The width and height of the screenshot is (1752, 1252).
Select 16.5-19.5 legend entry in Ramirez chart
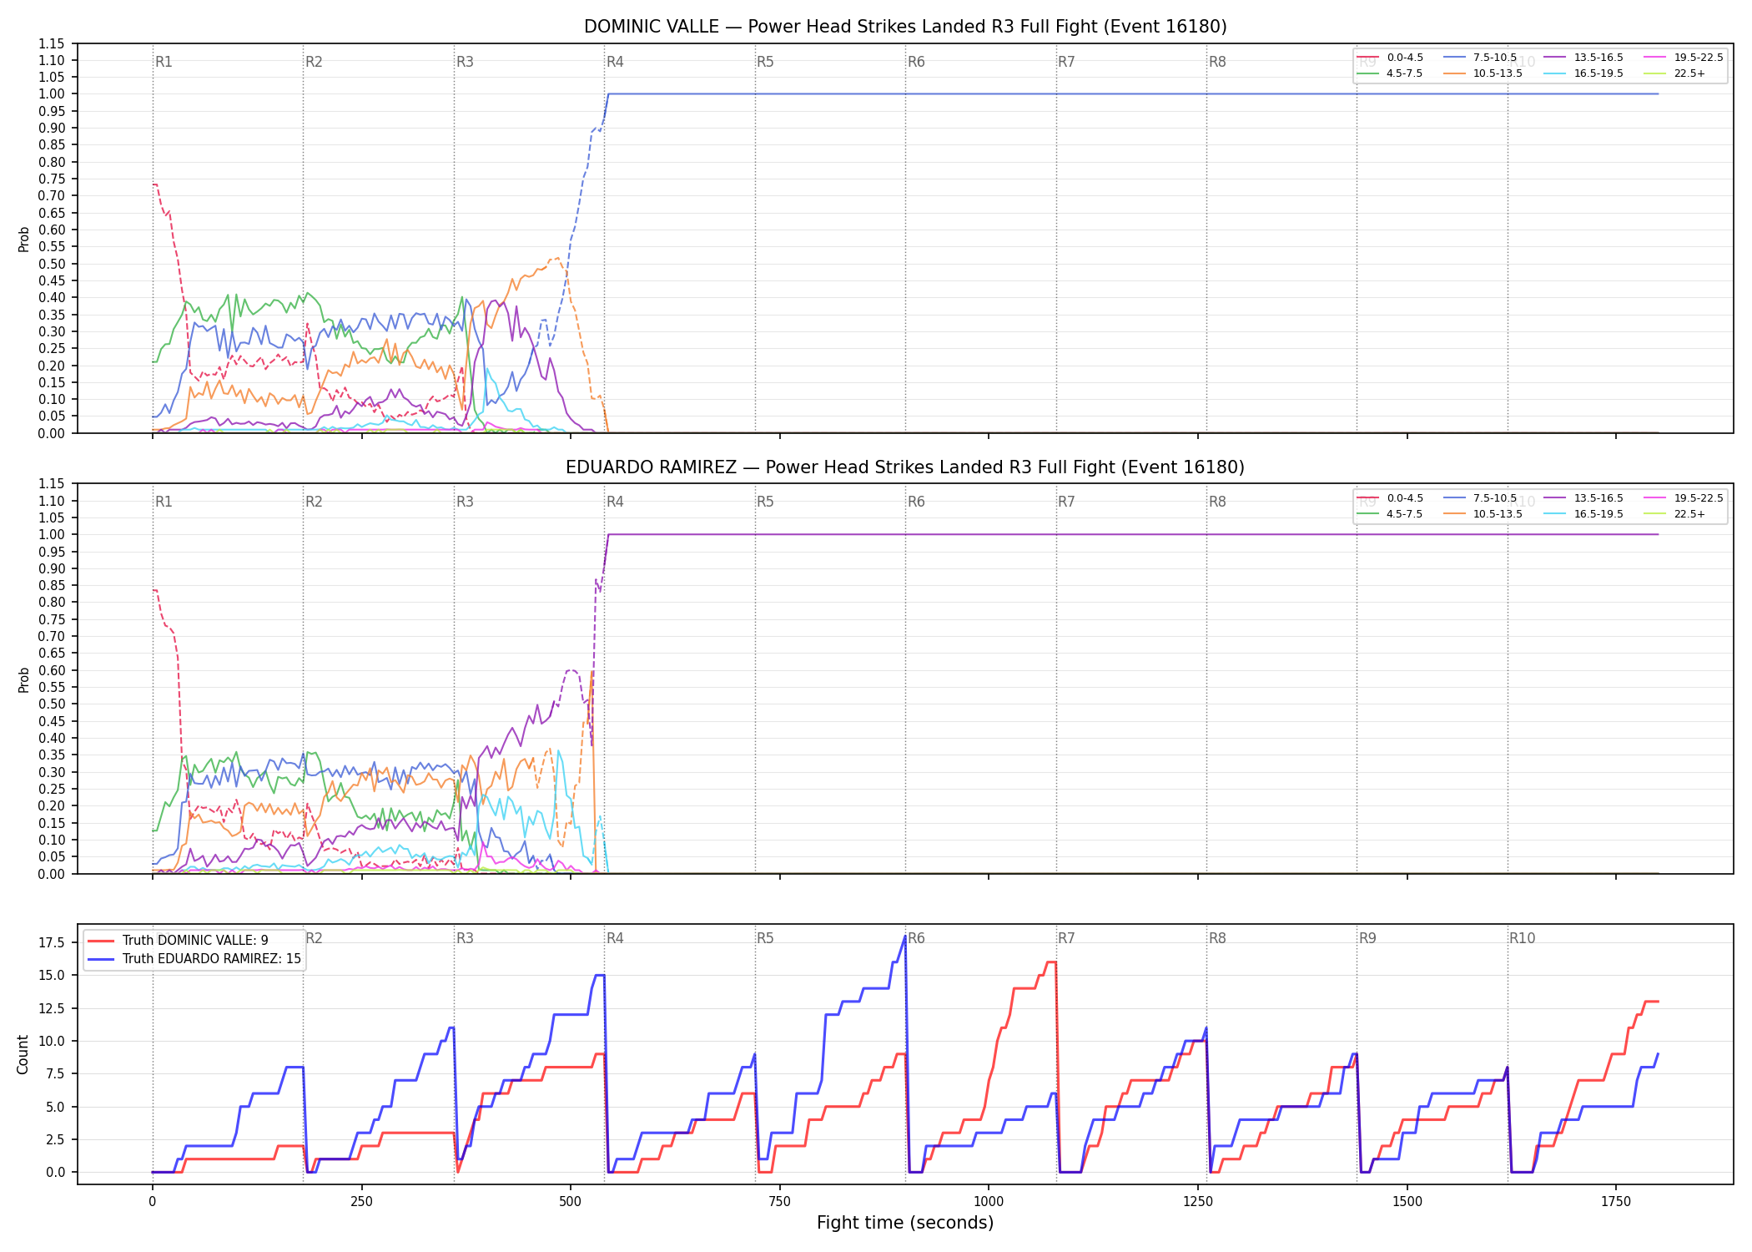coord(1583,514)
